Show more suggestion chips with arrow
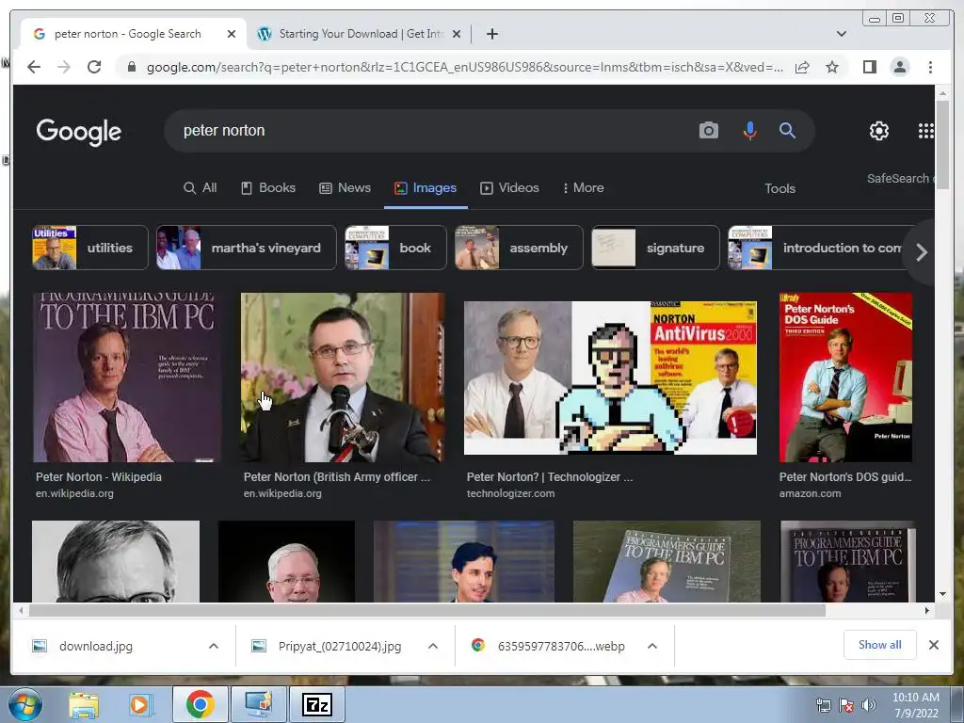The width and height of the screenshot is (964, 723). (921, 252)
